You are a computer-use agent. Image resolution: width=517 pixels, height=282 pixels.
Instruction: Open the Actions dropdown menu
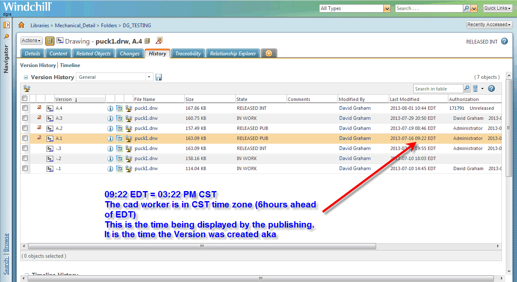(x=31, y=41)
